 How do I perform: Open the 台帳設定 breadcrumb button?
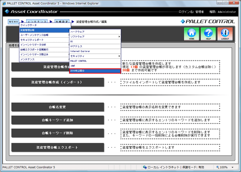62,21
